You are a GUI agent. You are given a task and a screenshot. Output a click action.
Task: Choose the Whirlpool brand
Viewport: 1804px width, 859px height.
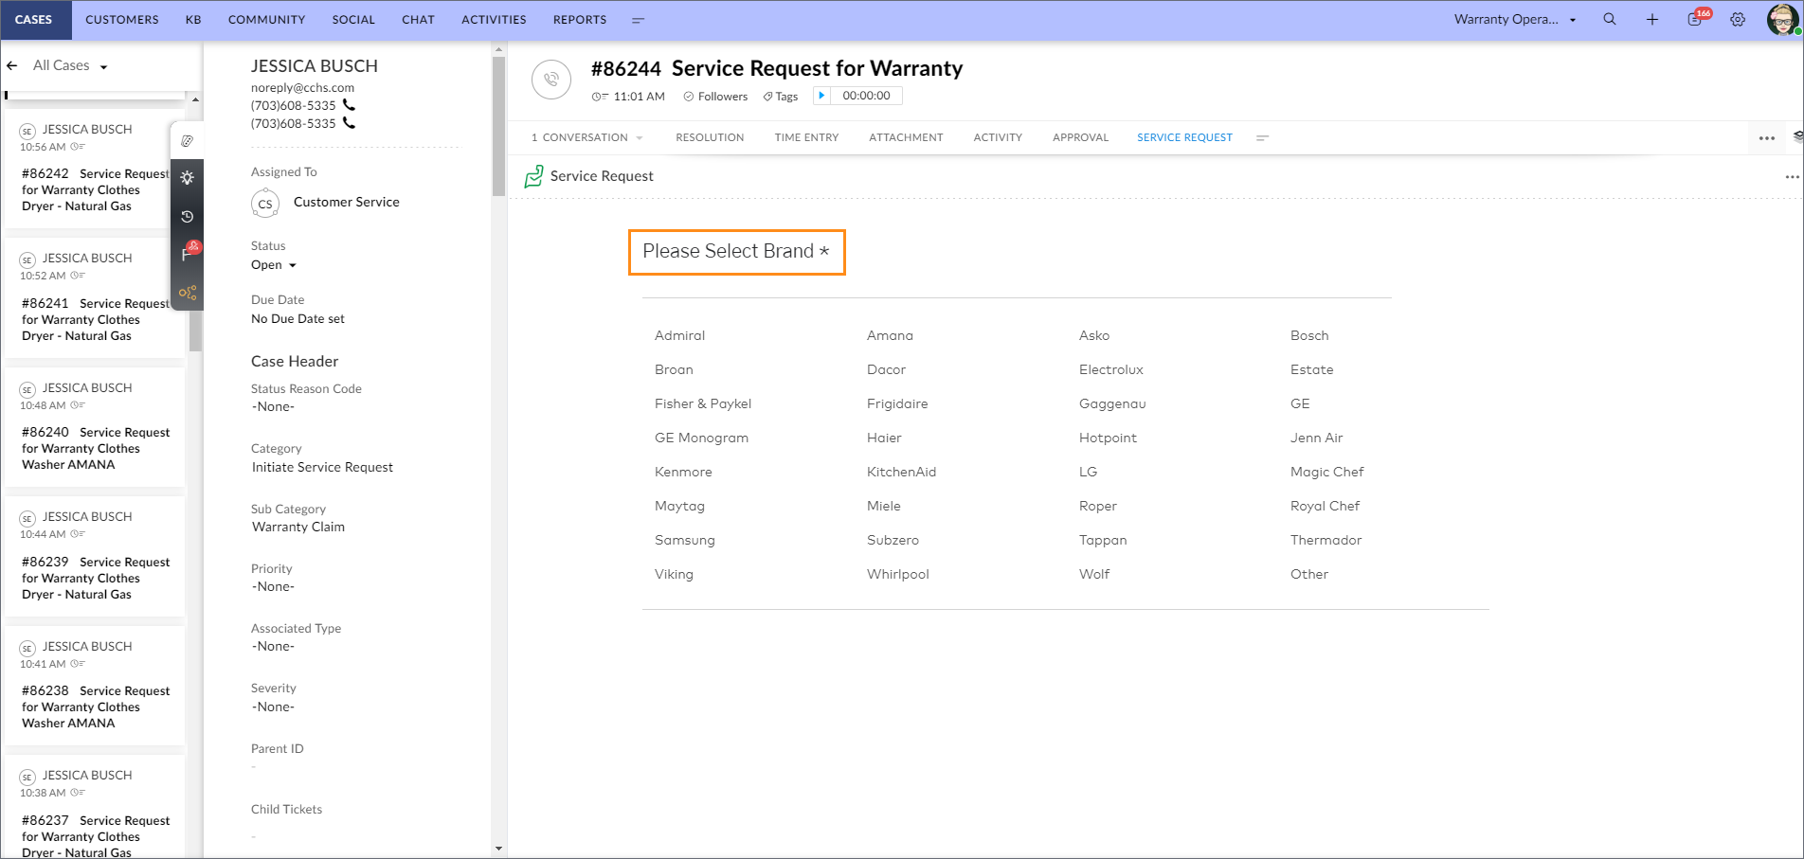tap(897, 574)
